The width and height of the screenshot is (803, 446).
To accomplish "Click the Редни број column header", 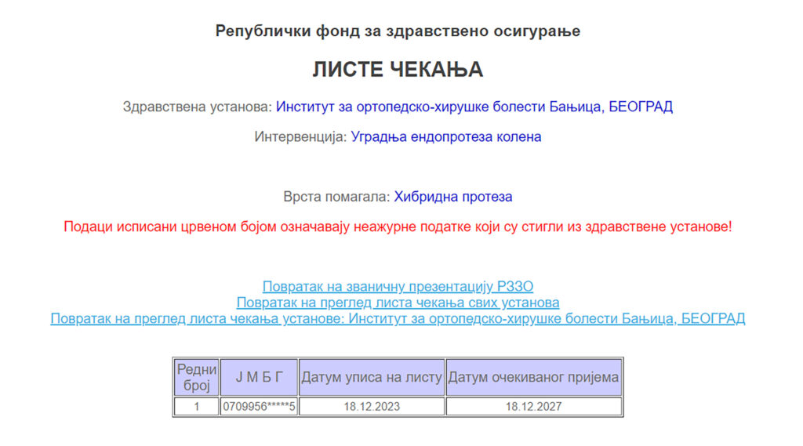I will pos(197,377).
